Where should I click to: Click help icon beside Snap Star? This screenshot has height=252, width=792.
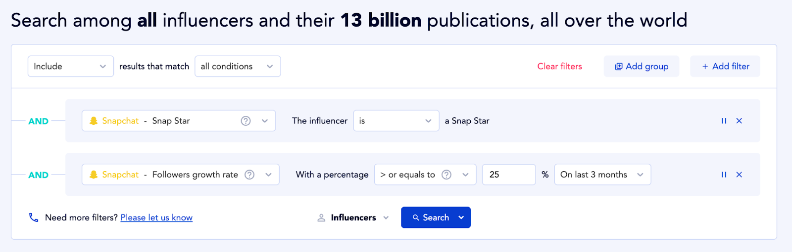coord(246,121)
